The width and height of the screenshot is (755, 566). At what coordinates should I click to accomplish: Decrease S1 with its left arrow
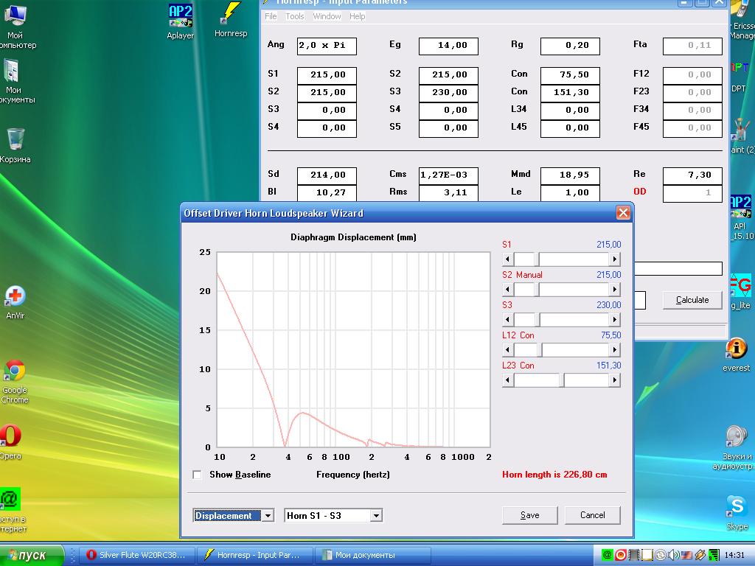507,259
